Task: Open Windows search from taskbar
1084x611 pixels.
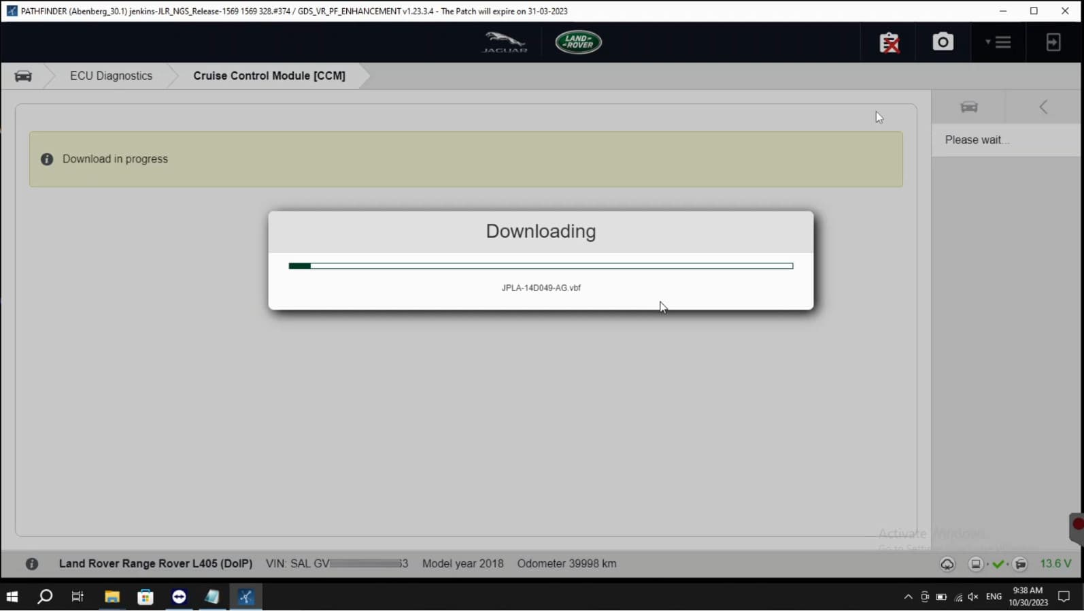Action: point(45,597)
